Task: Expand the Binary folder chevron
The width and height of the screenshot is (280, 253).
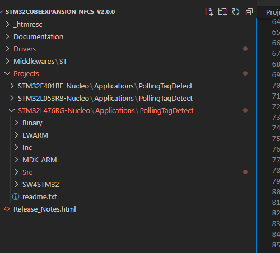Action: click(16, 123)
